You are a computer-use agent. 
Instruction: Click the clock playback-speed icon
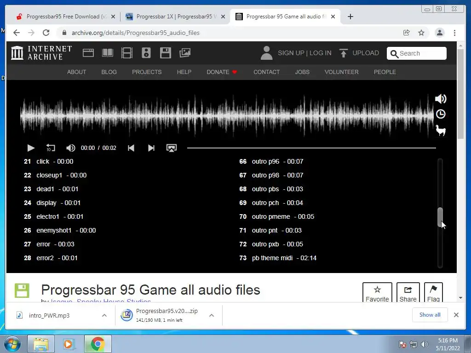tap(441, 114)
